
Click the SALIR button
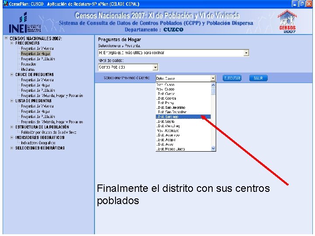259,78
